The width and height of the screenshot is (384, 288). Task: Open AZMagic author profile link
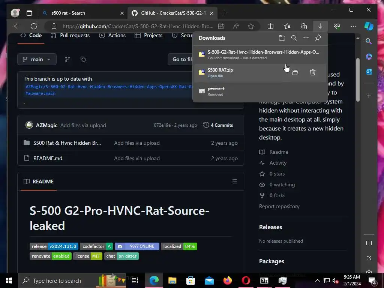coord(46,125)
